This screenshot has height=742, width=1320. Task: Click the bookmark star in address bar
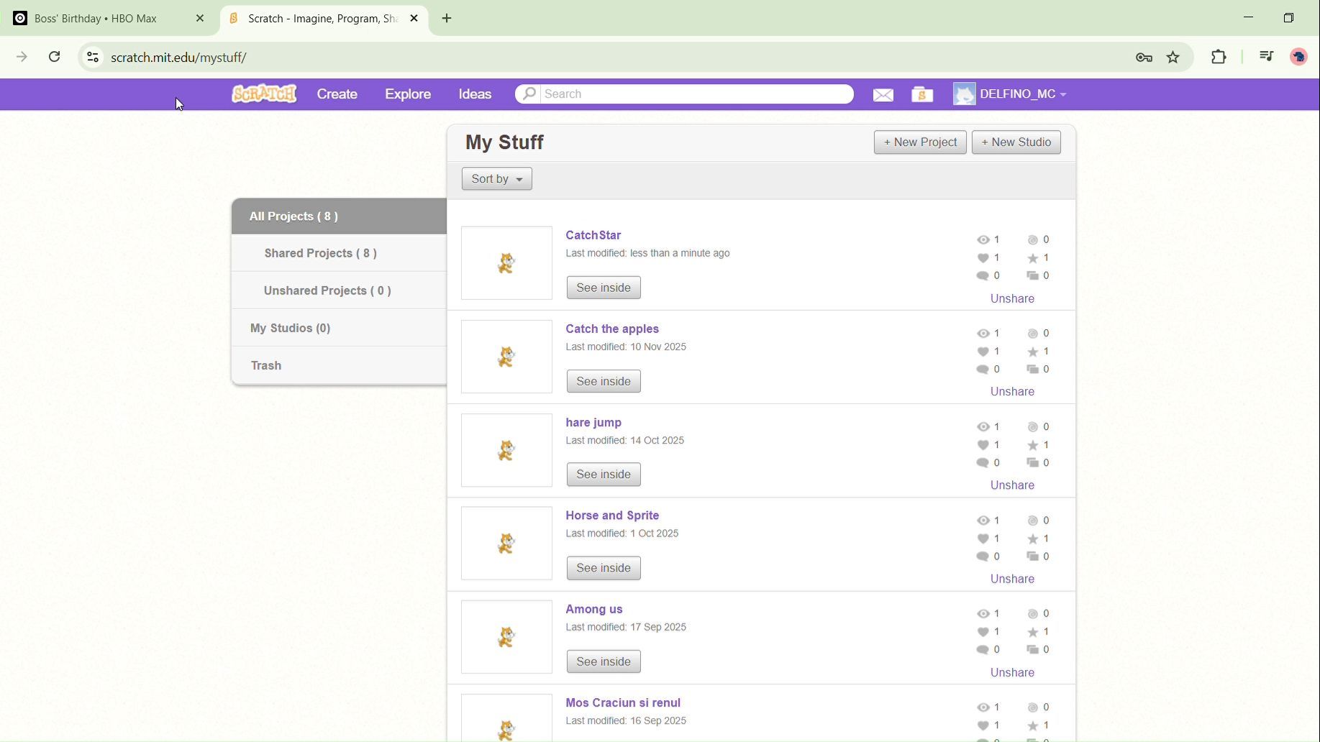(x=1173, y=58)
